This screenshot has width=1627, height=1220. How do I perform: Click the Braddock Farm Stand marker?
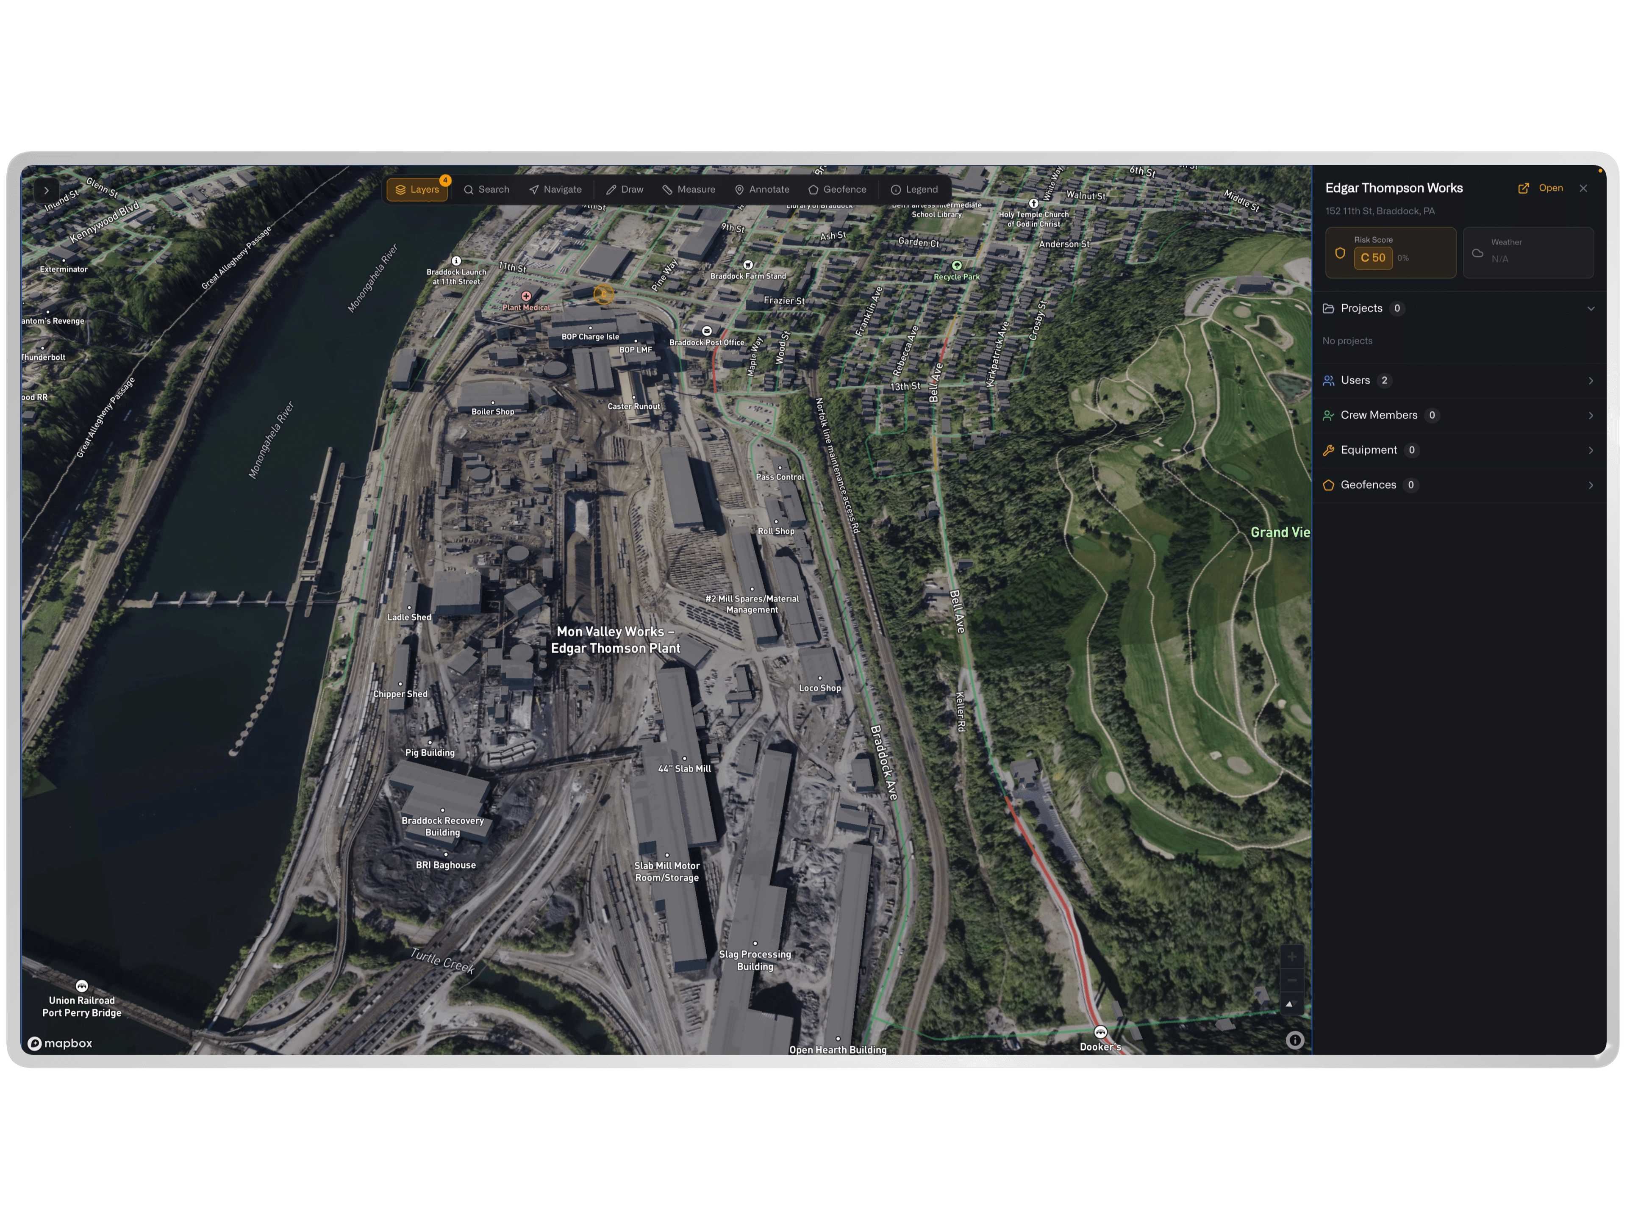tap(748, 265)
